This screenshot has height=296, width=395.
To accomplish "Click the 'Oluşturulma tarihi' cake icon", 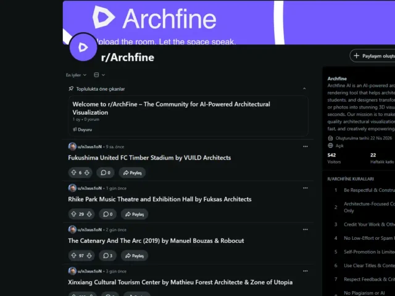I will [x=330, y=138].
